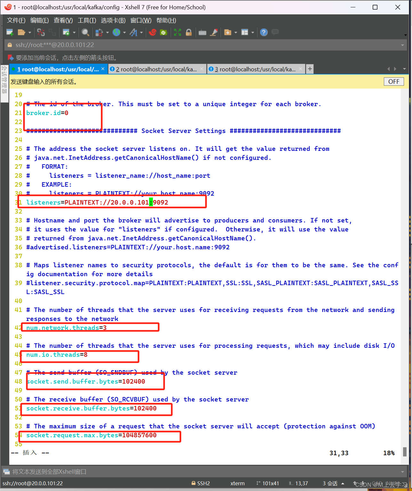Click the red Xmanager swirl icon
Screen dimensions: 412x491
153,32
